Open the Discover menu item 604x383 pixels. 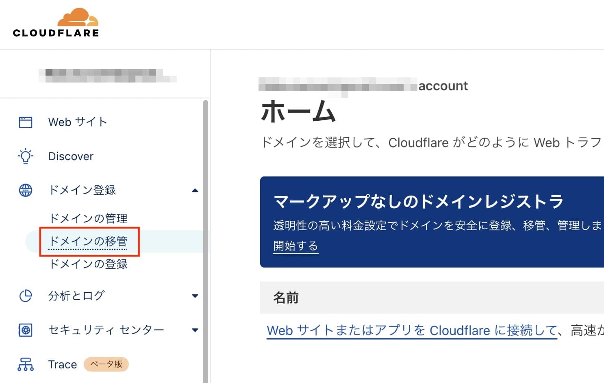click(x=71, y=156)
